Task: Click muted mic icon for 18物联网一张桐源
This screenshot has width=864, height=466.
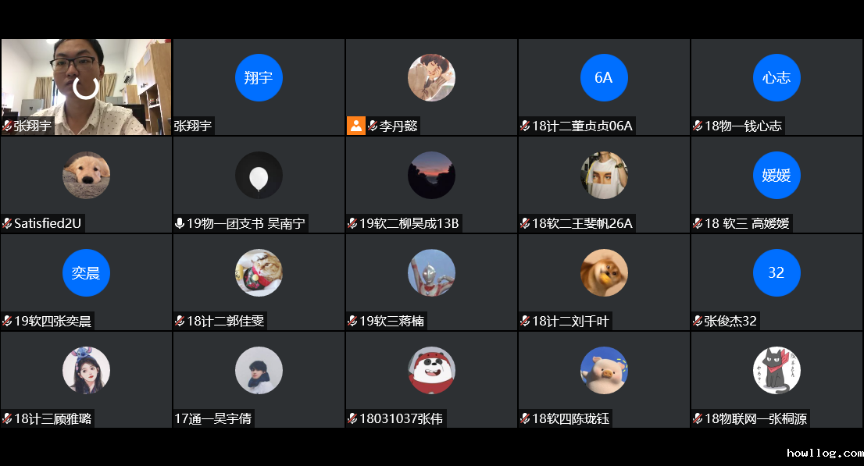Action: [698, 418]
